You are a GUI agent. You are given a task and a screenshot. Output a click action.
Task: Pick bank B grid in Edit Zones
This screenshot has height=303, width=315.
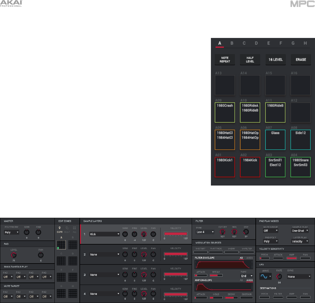pos(73,245)
